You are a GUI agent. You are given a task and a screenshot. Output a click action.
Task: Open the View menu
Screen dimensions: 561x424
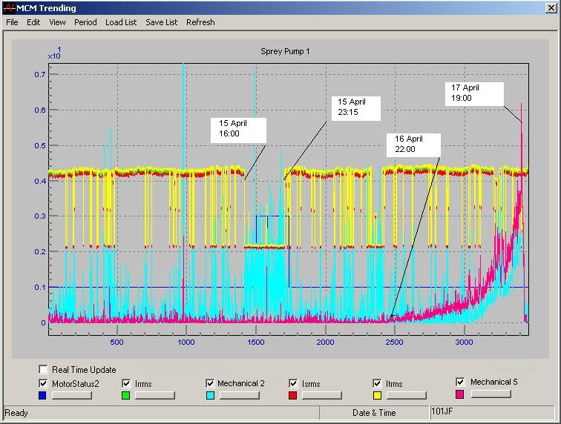point(57,22)
